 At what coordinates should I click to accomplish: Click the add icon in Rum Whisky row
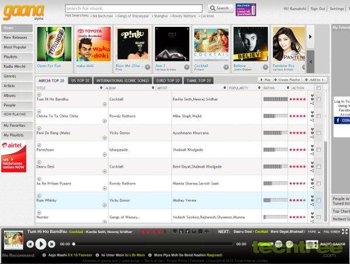tap(104, 205)
